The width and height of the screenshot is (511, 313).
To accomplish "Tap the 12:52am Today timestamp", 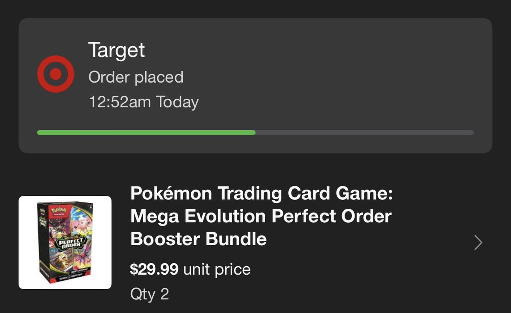I will 144,102.
